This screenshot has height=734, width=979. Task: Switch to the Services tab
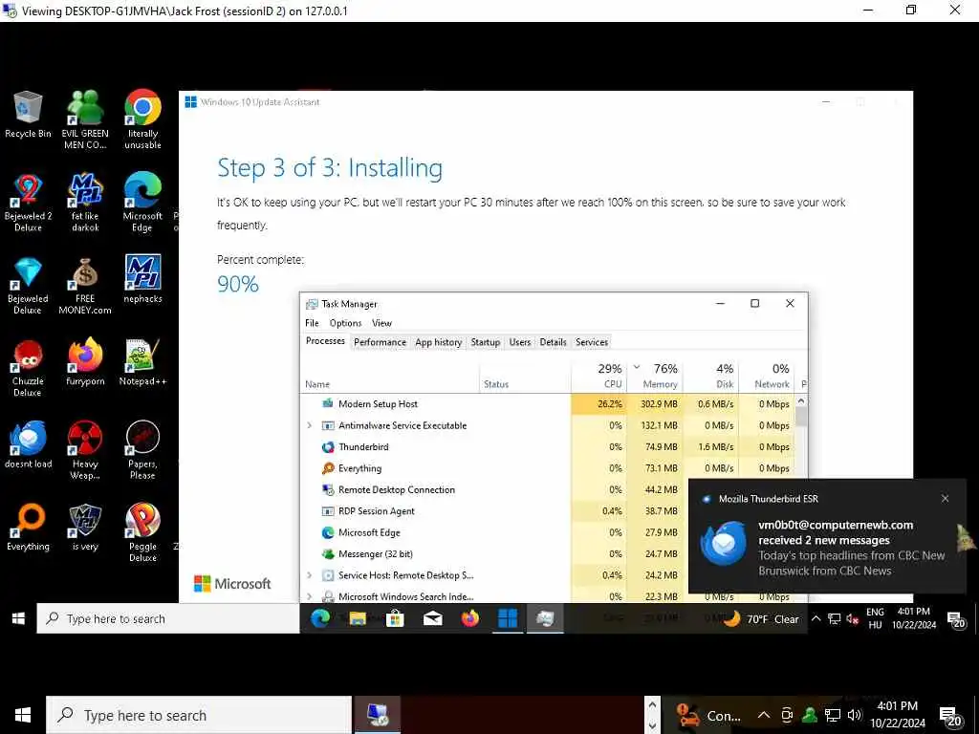591,342
